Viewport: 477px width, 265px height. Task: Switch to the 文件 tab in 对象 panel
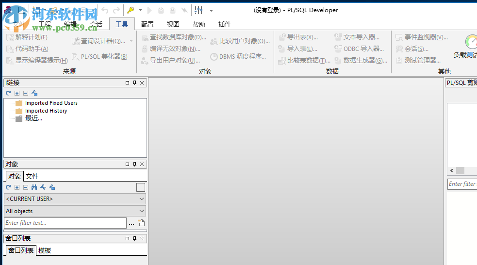point(32,176)
